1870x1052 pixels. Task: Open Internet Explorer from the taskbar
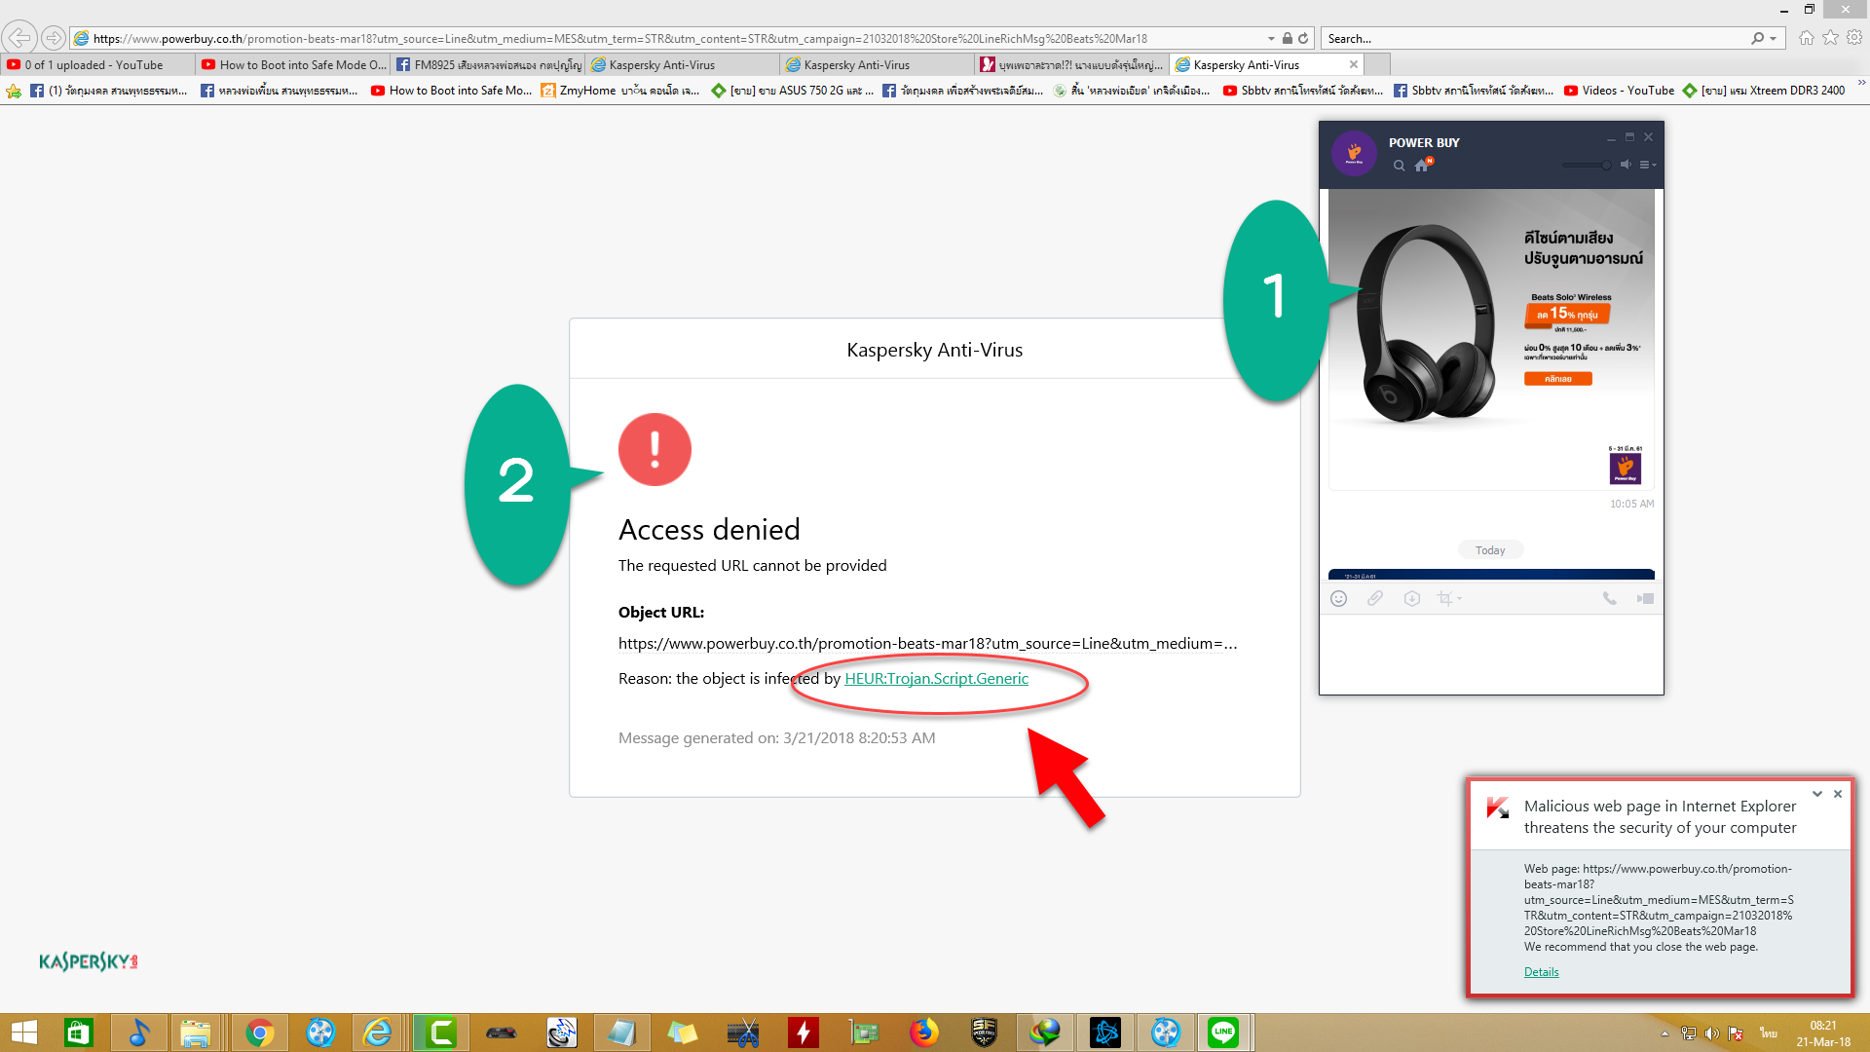tap(378, 1033)
